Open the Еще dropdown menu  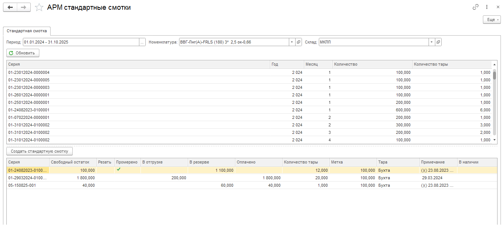(x=492, y=20)
